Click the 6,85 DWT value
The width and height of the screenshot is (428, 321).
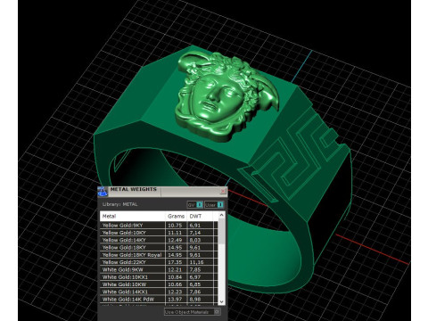point(195,284)
